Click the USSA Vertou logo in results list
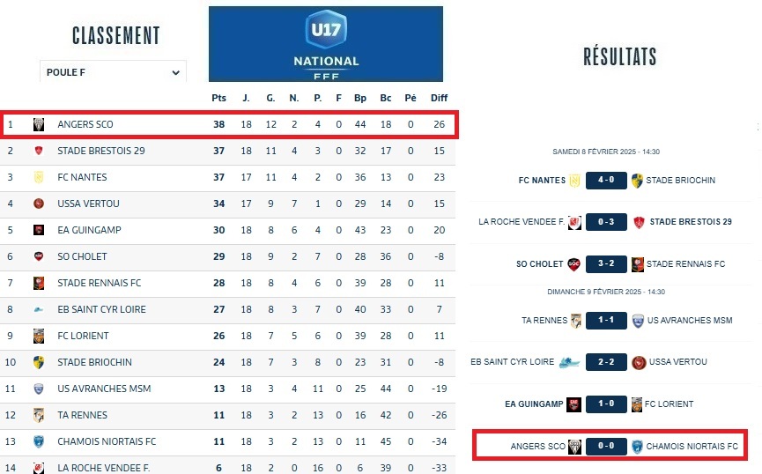The height and width of the screenshot is (474, 762). pos(639,362)
